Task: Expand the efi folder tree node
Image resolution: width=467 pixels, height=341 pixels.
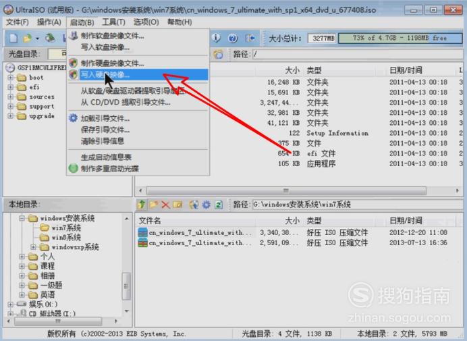Action: 10,87
